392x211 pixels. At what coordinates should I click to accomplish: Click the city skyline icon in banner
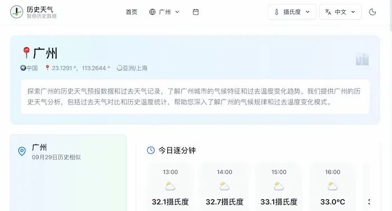[x=362, y=59]
